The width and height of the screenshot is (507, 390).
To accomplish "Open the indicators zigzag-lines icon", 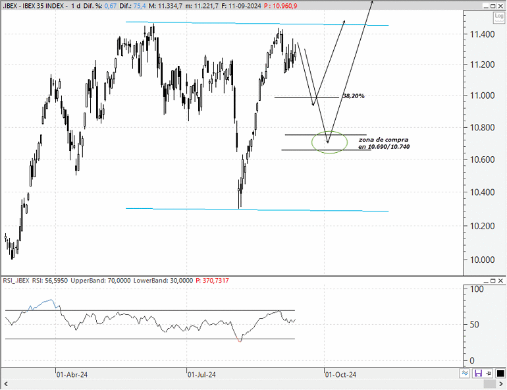I will point(465,373).
